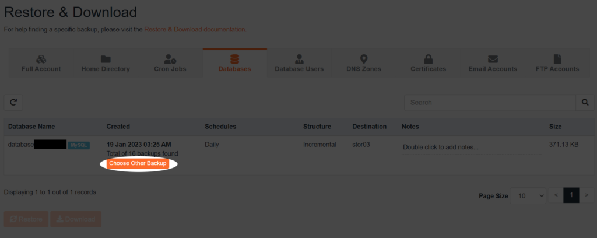Click the Certificates padlock icon
Screen dimensions: 597x238
click(x=428, y=59)
